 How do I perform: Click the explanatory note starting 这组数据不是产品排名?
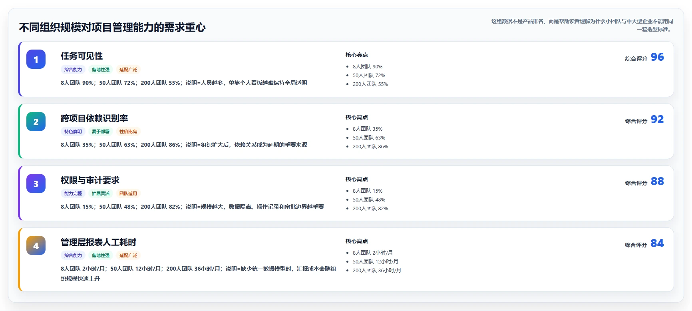tap(582, 25)
